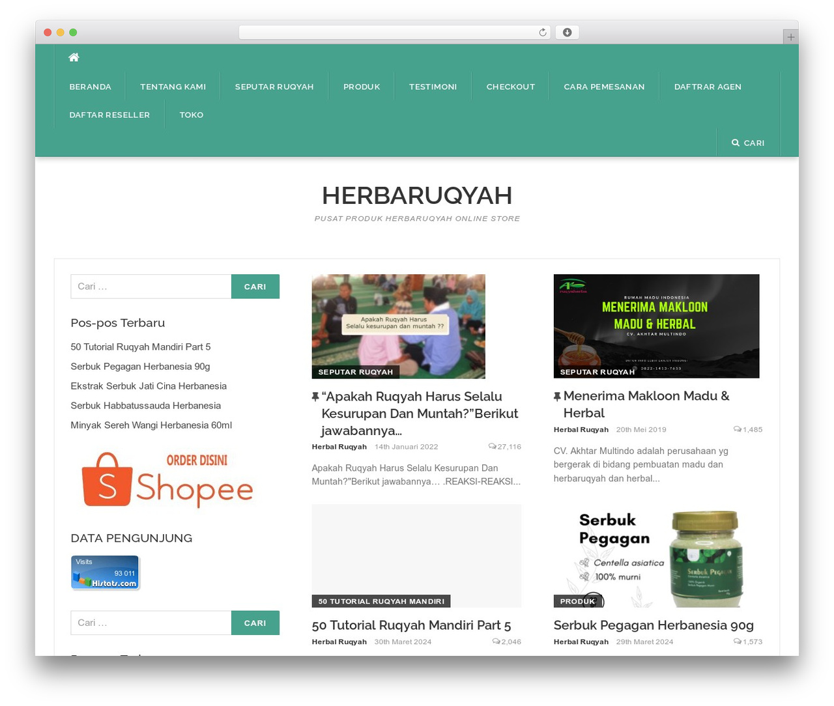Open the Serbuk Pegagan Herbanesia 90g headline
The image size is (834, 706).
[654, 625]
